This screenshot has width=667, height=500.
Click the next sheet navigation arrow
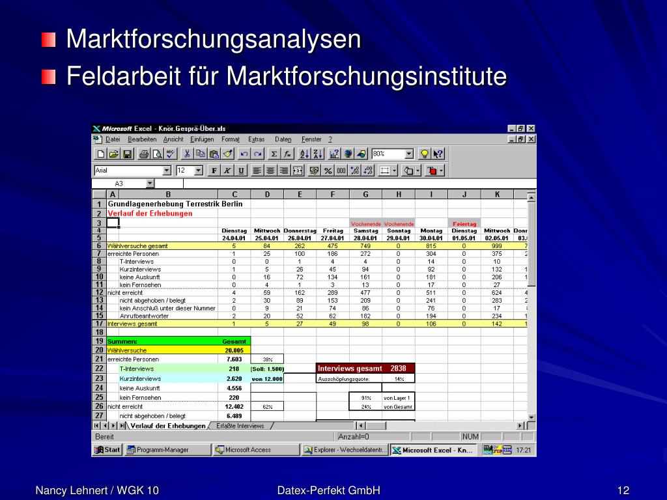point(113,426)
